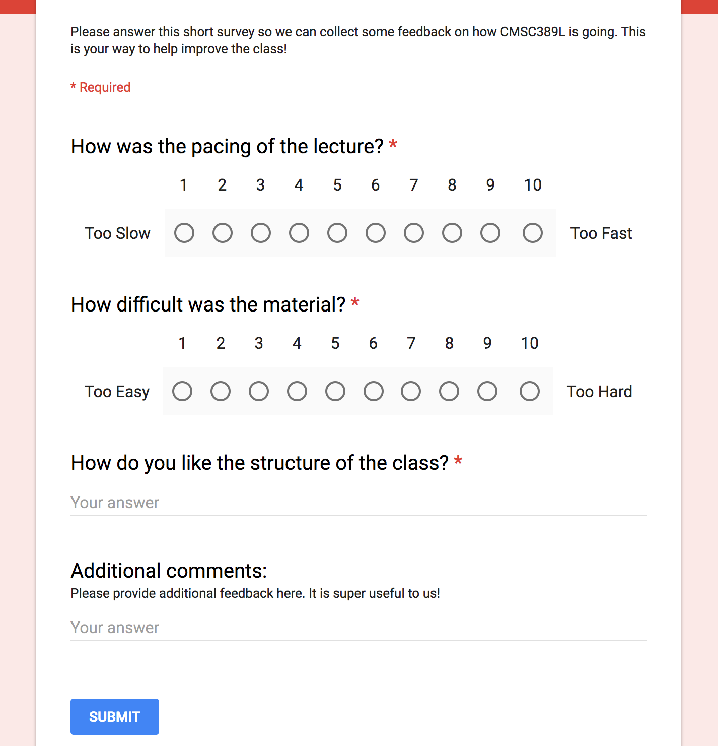Select 10 for lecture pacing
Viewport: 718px width, 746px height.
coord(533,233)
